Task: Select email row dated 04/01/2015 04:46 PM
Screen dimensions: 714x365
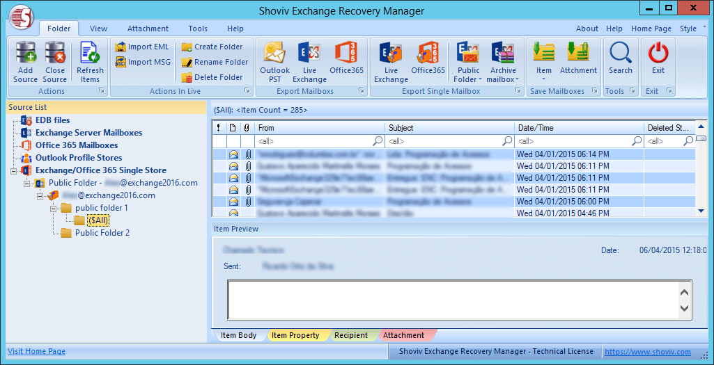Action: [454, 212]
